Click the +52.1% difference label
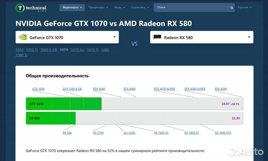The width and height of the screenshot is (268, 161). pyautogui.click(x=235, y=104)
